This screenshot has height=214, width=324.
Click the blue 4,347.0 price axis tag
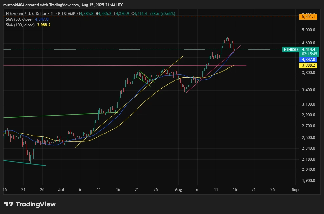click(308, 60)
